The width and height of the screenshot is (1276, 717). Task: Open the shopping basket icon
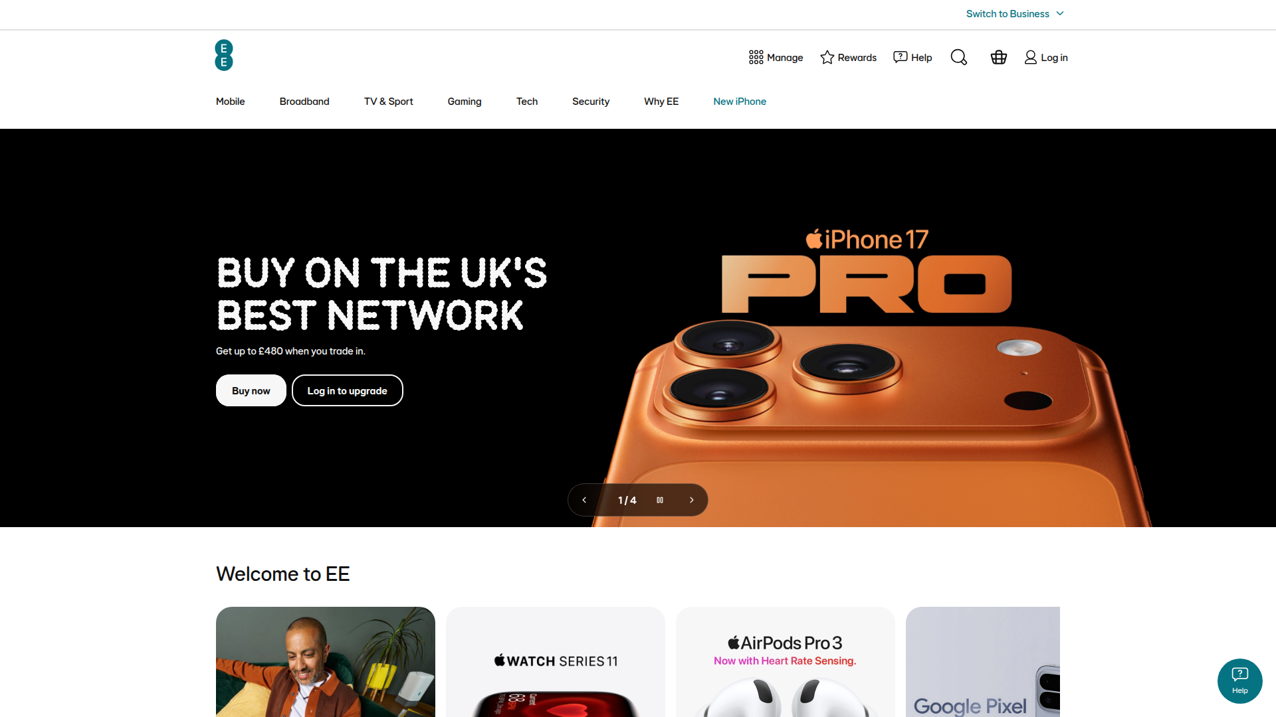click(x=998, y=57)
